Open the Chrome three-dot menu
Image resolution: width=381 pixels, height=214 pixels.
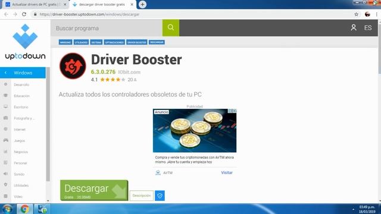click(x=377, y=14)
